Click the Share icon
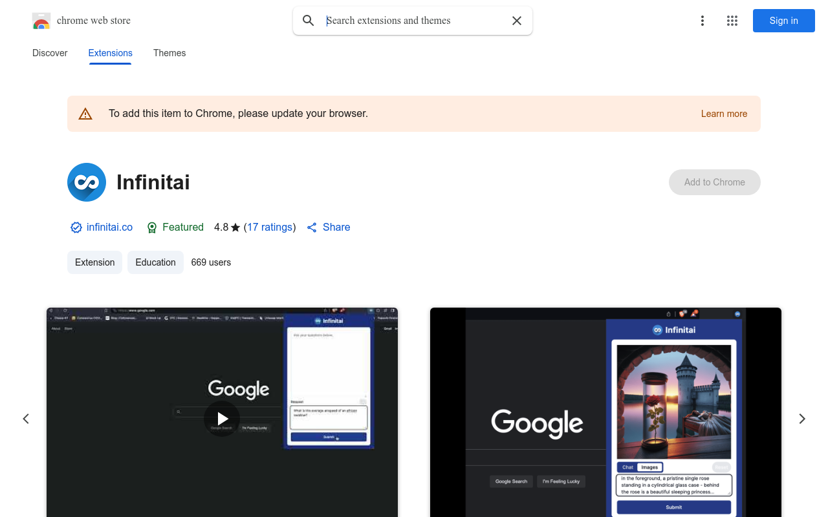This screenshot has width=828, height=517. pos(312,227)
